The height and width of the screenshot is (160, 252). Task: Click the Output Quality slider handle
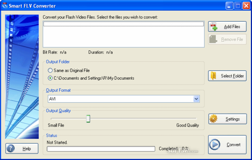click(x=88, y=119)
